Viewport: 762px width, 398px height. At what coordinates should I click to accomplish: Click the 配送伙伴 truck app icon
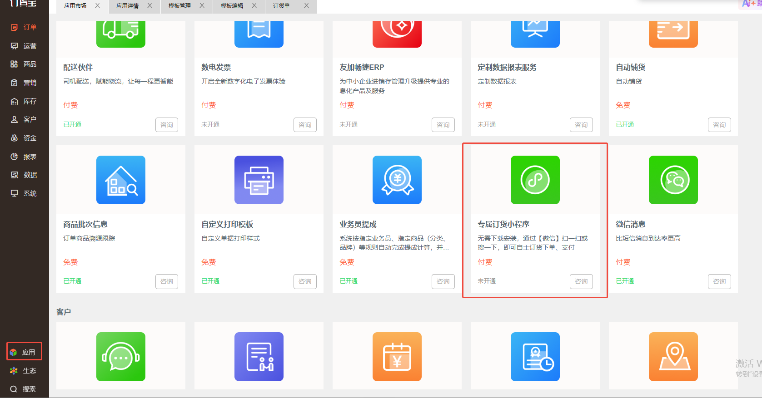(121, 34)
